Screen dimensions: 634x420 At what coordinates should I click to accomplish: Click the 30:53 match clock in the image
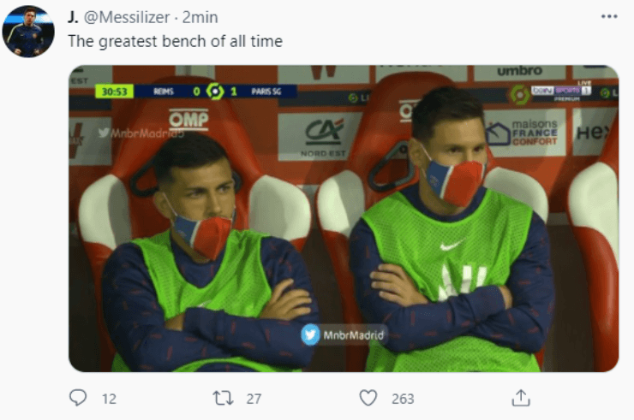[114, 91]
